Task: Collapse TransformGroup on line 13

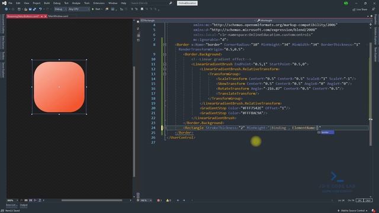Action: (165, 74)
